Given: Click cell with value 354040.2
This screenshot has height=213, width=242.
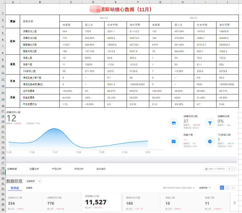Looking at the screenshot, I should point(227,45).
